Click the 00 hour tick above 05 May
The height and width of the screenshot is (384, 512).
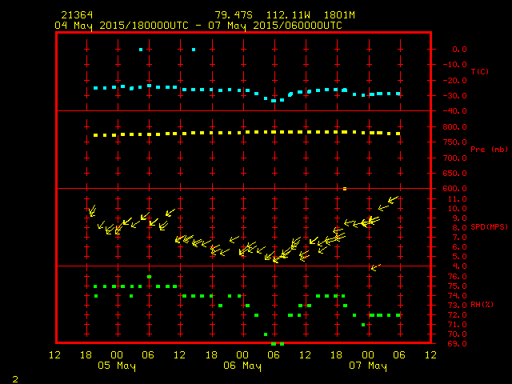click(117, 355)
